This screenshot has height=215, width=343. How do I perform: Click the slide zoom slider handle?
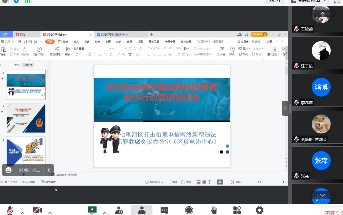[260, 182]
